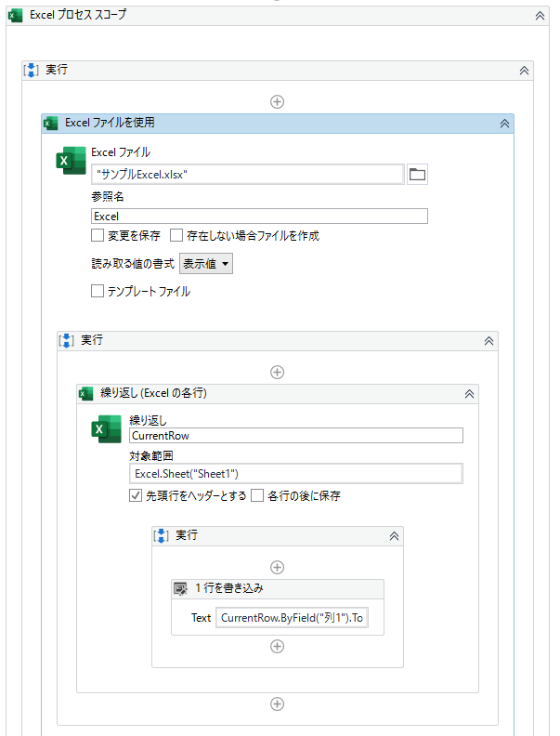Add activity below the 繰り返し loop

tap(277, 704)
